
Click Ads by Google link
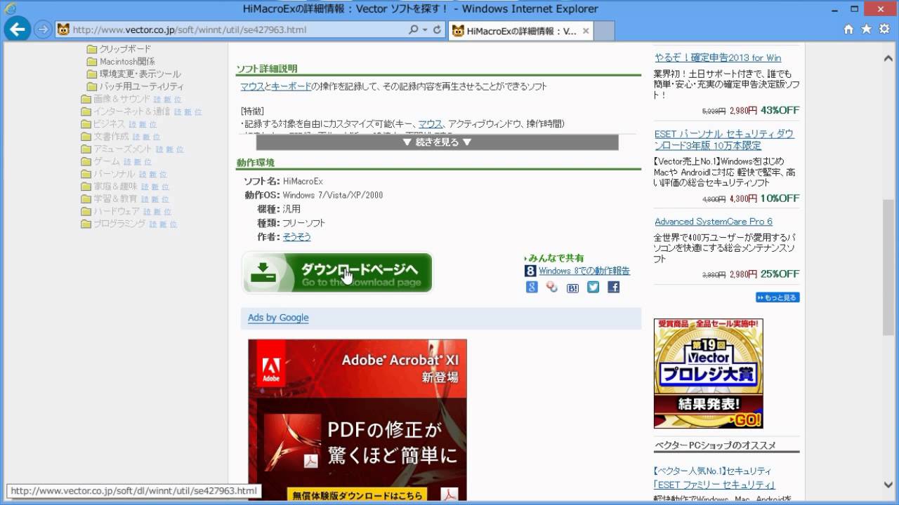[x=278, y=318]
